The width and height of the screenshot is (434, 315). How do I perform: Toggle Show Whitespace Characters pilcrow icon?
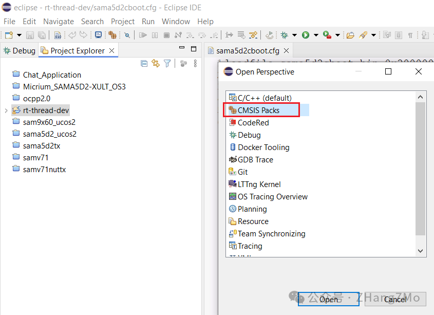(410, 35)
